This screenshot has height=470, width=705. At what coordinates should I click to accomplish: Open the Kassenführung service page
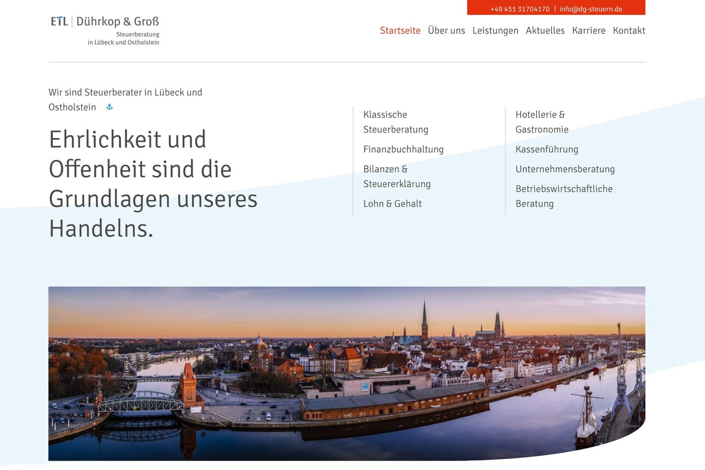547,149
